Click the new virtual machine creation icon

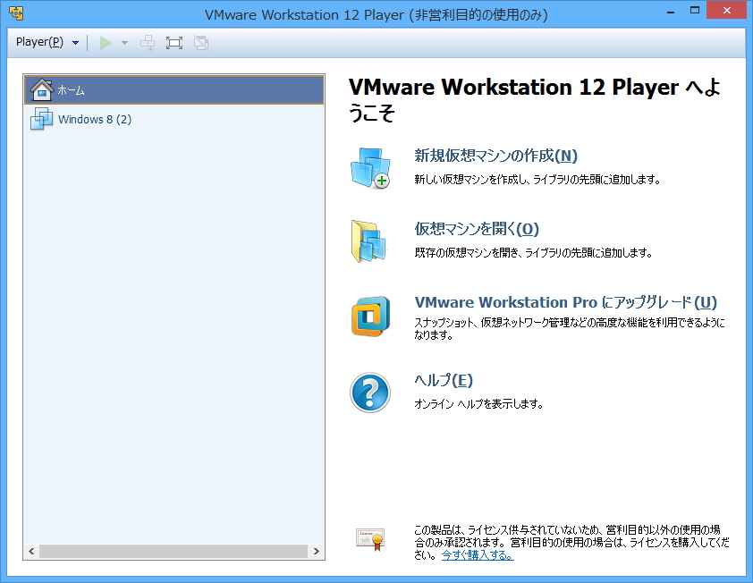point(370,168)
